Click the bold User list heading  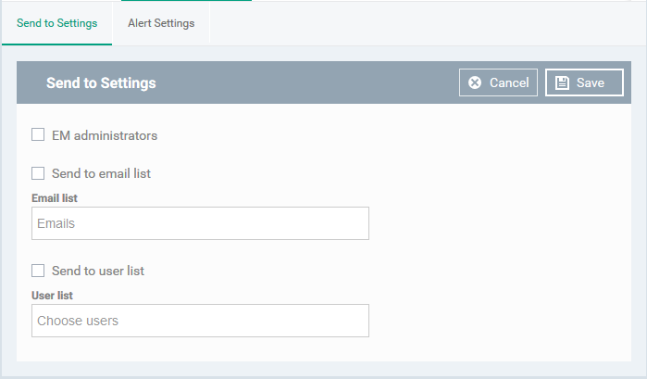tap(52, 296)
